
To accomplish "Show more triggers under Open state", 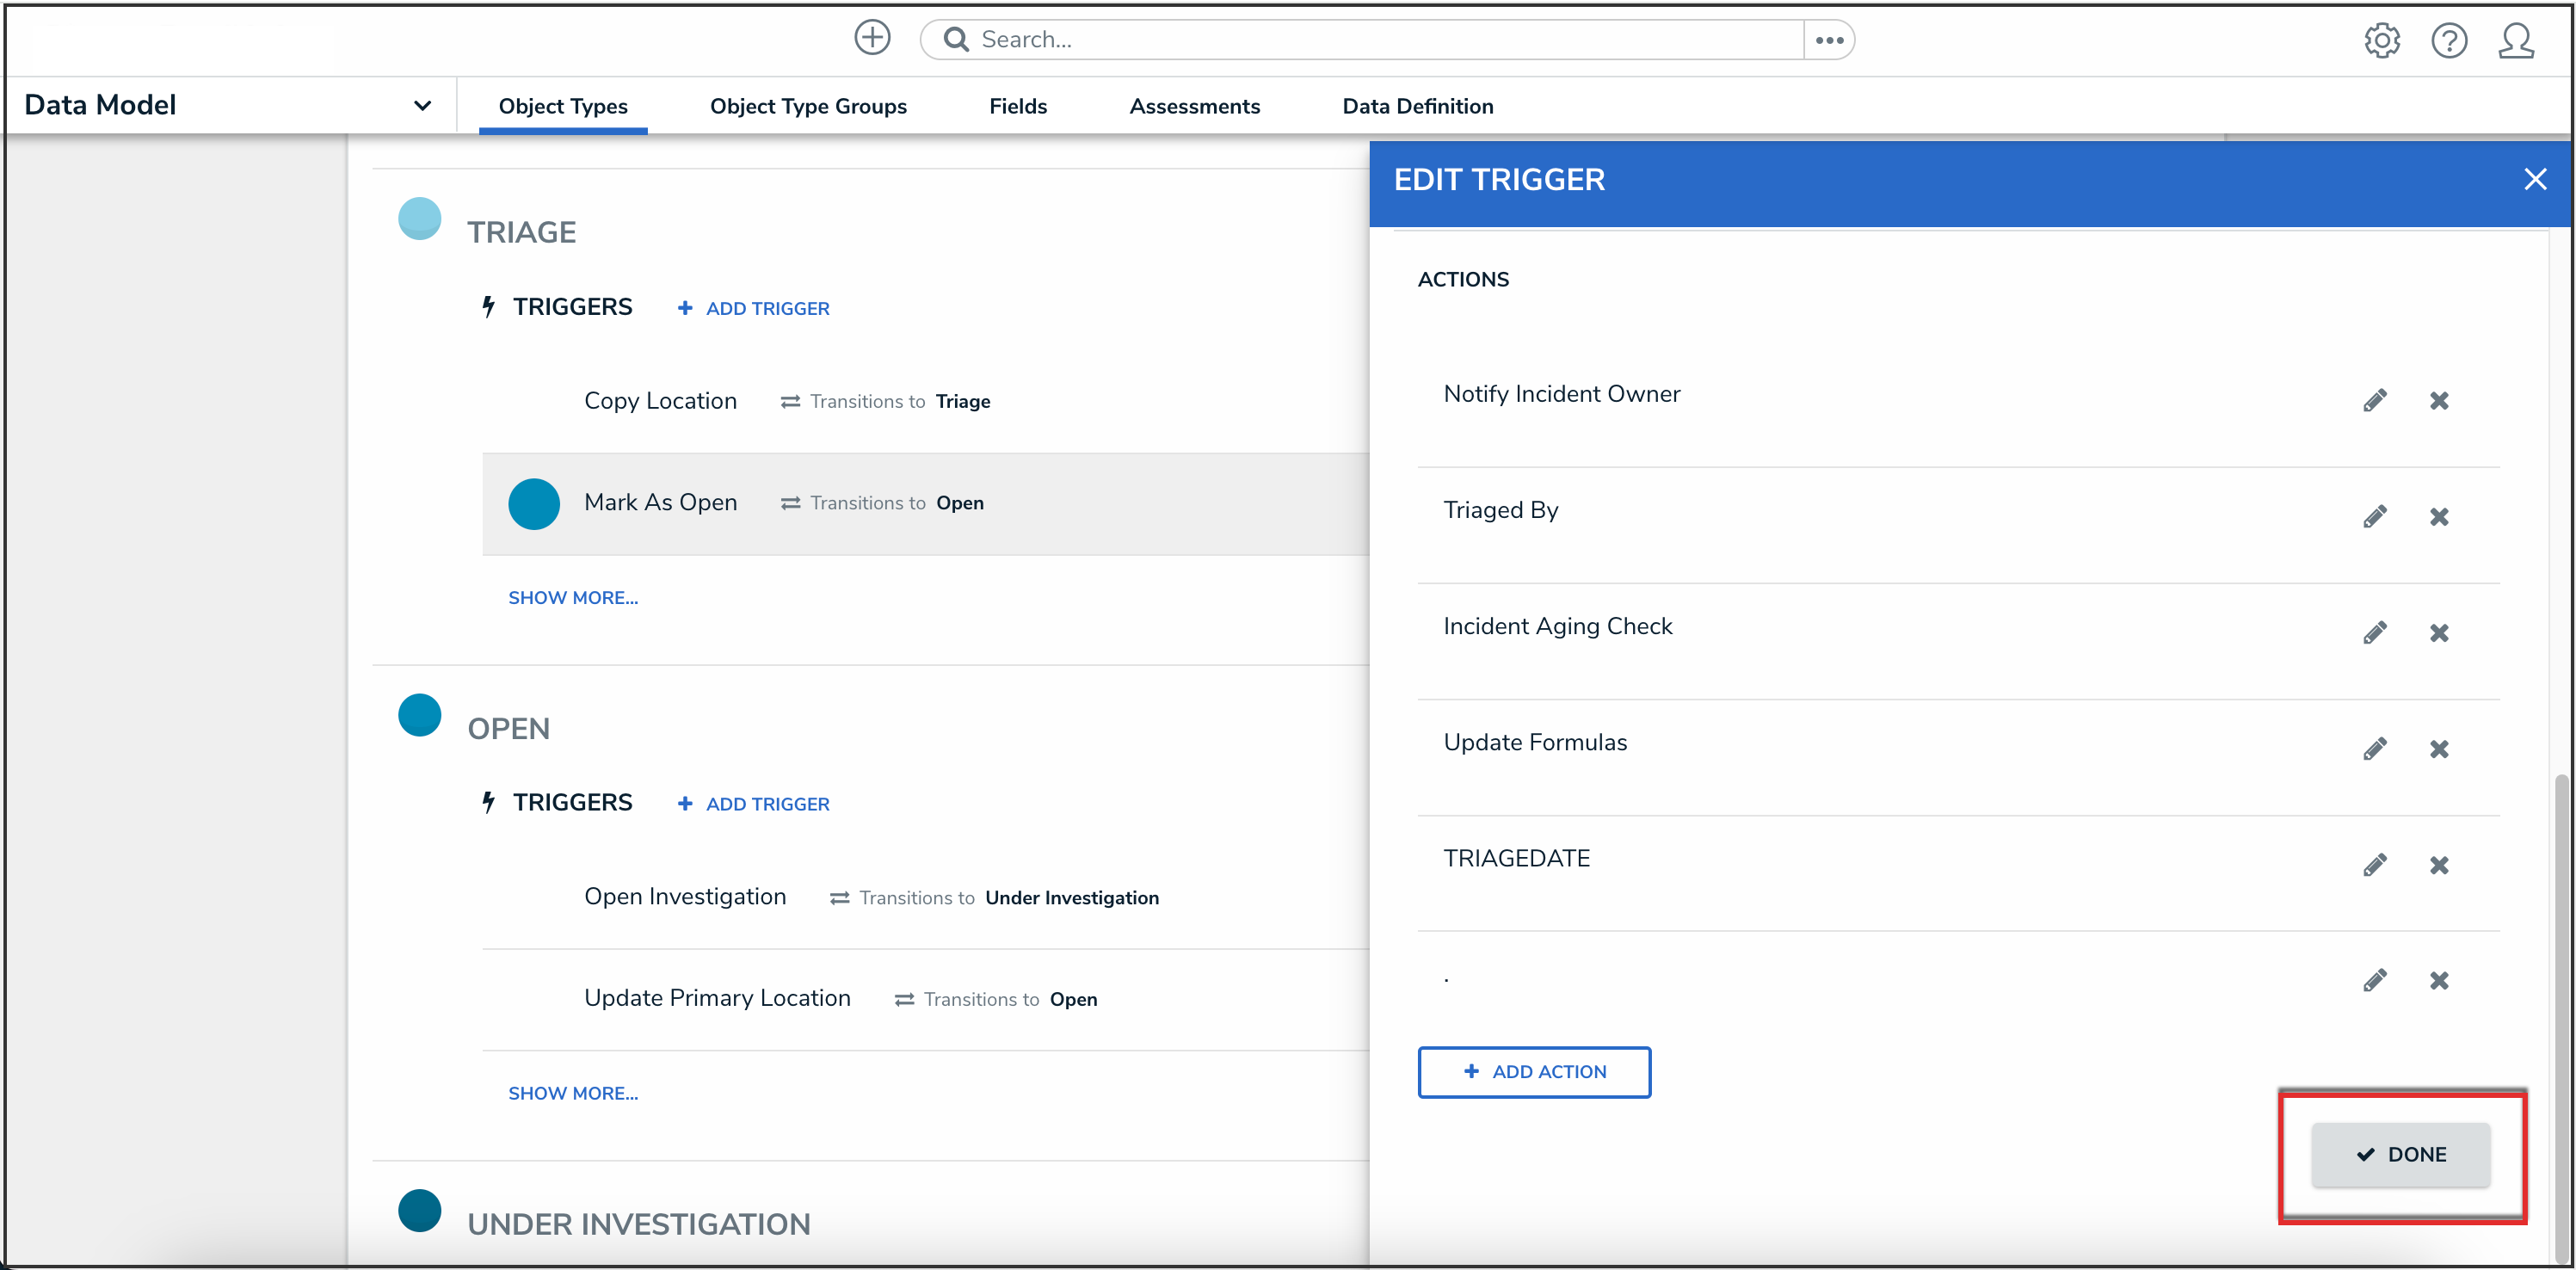I will click(572, 1093).
